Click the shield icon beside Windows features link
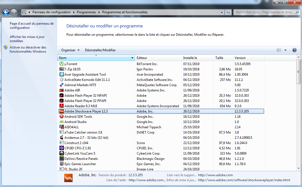 (x=5, y=47)
